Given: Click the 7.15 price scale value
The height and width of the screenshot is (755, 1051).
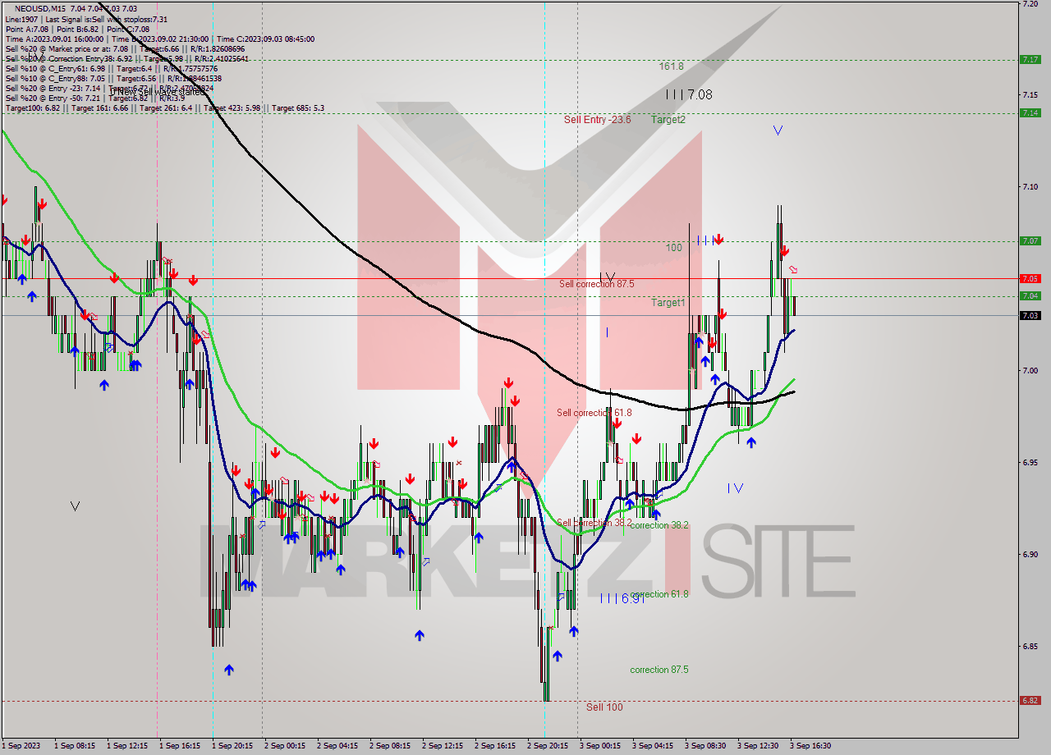Looking at the screenshot, I should pyautogui.click(x=1030, y=95).
